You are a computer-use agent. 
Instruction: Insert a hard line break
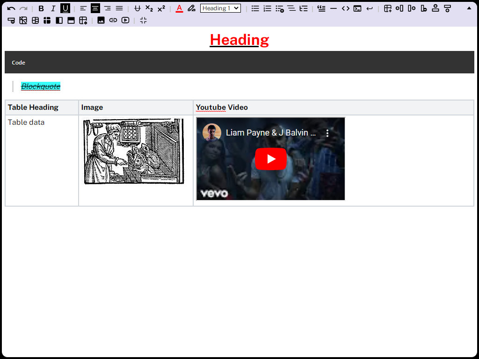370,8
